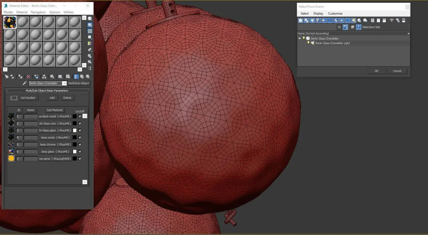Toggle Display Lights filter in Select From Scene
This screenshot has height=235, width=428.
312,20
